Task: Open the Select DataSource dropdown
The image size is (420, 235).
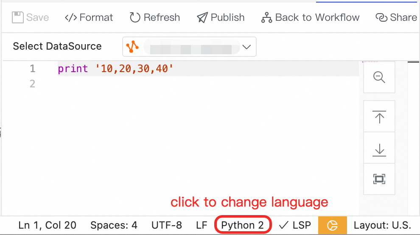Action: click(189, 47)
